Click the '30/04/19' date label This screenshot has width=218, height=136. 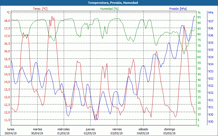(x=37, y=133)
